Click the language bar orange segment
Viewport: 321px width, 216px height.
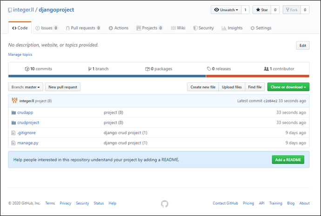pyautogui.click(x=258, y=76)
